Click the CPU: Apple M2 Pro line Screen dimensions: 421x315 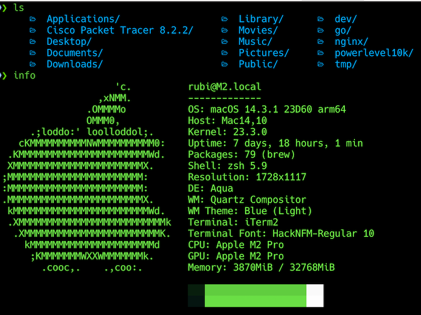(x=236, y=245)
